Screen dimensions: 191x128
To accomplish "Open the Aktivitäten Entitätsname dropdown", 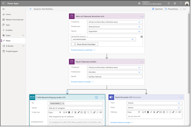I will pos(115,72).
